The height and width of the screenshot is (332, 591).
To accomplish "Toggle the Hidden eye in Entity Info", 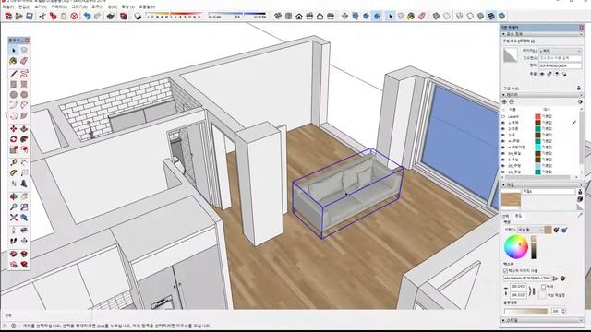I will point(542,74).
